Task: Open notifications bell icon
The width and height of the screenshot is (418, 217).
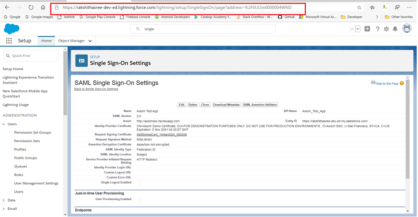Action: (395, 29)
